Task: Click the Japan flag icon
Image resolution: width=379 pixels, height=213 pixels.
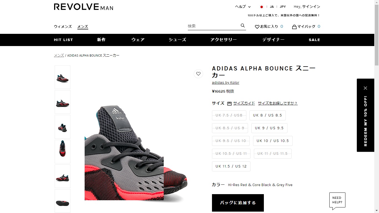Action: [x=261, y=7]
